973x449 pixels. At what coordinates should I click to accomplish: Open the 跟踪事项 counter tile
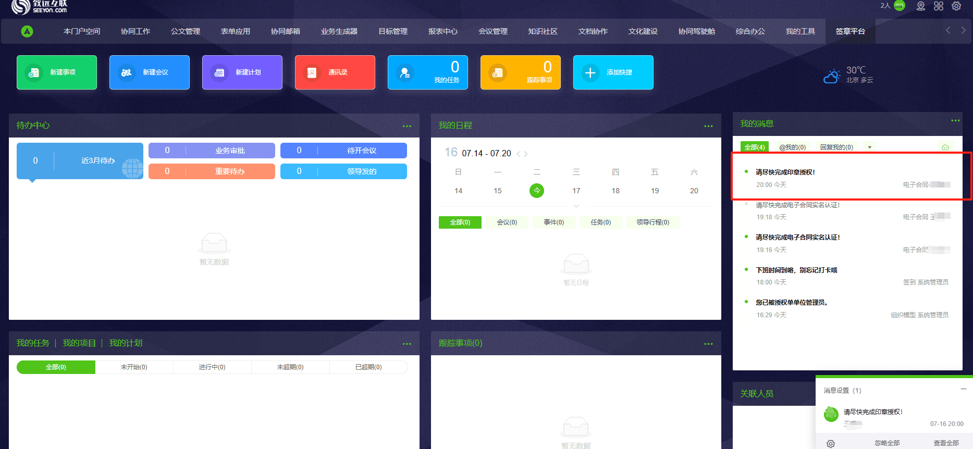click(521, 72)
